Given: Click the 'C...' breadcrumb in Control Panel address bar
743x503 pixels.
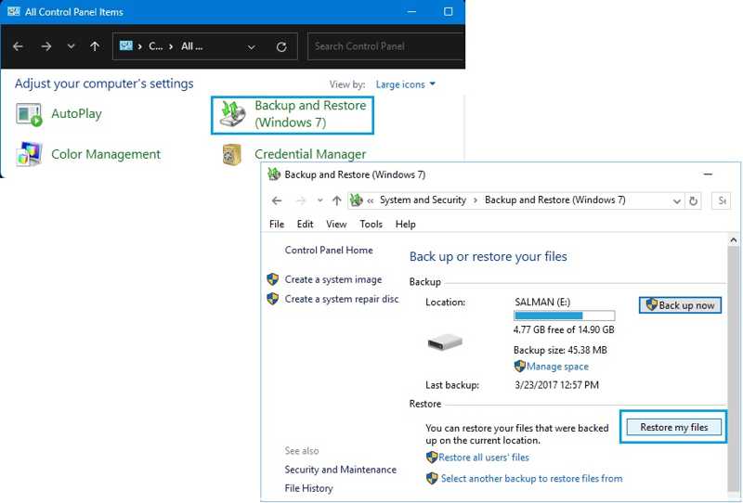Looking at the screenshot, I should (x=155, y=46).
